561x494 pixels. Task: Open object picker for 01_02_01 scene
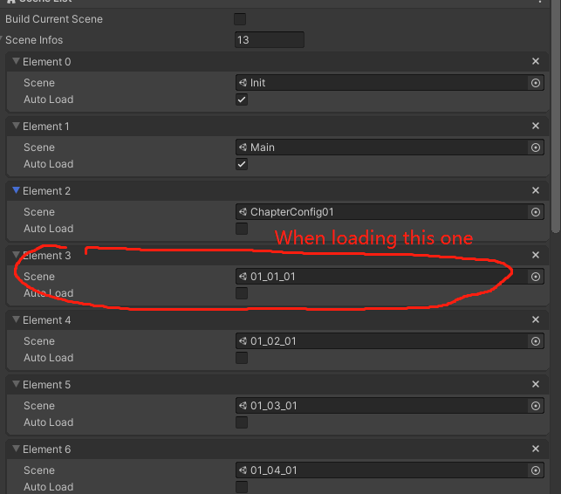pos(536,341)
